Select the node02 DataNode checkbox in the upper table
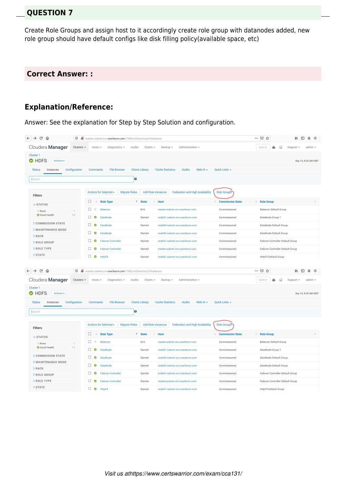 point(90,233)
